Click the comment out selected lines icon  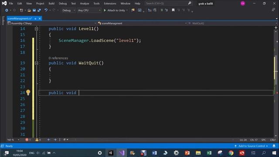click(162, 10)
